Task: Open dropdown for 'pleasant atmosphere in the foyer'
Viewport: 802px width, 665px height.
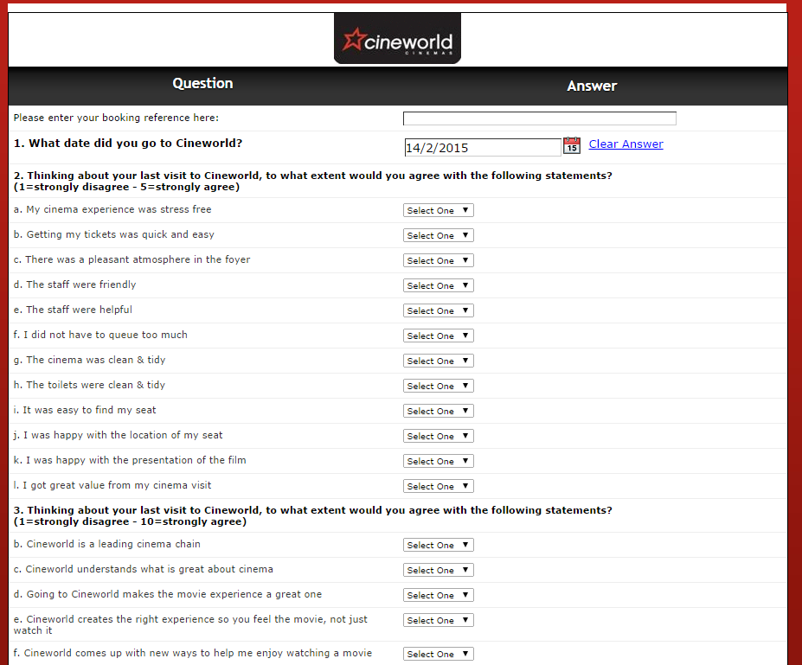Action: pyautogui.click(x=439, y=260)
